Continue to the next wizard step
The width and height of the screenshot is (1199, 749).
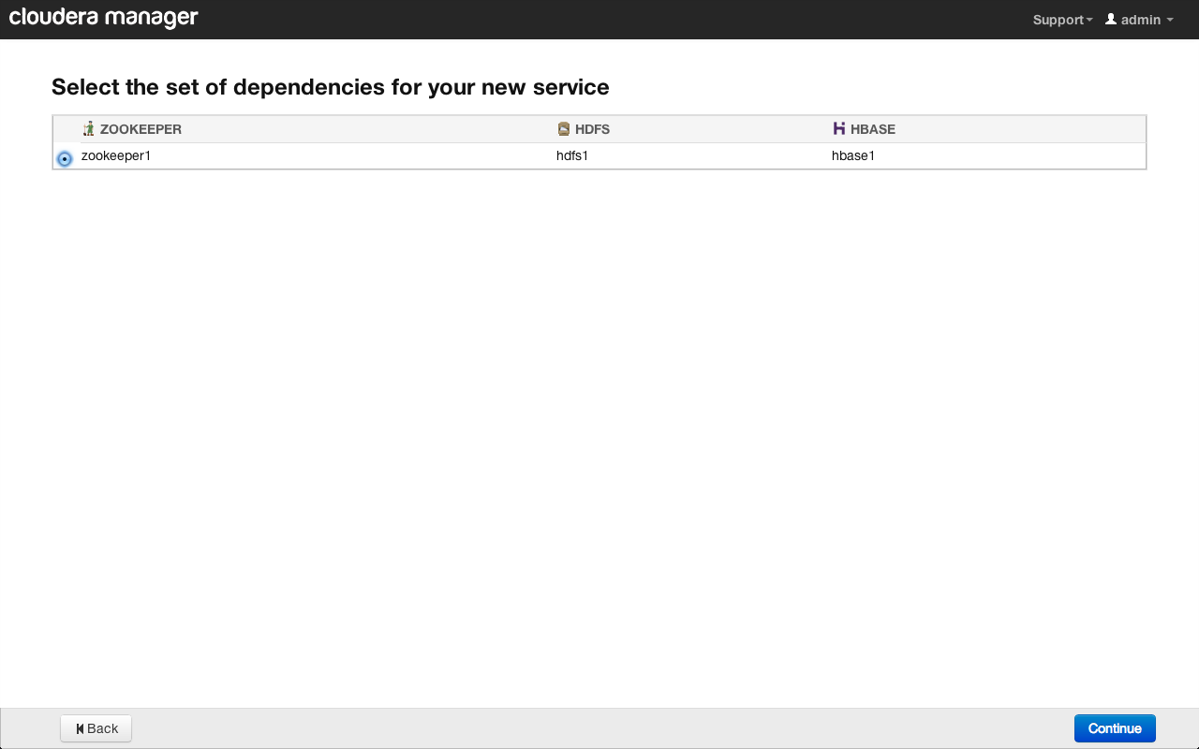(1115, 728)
